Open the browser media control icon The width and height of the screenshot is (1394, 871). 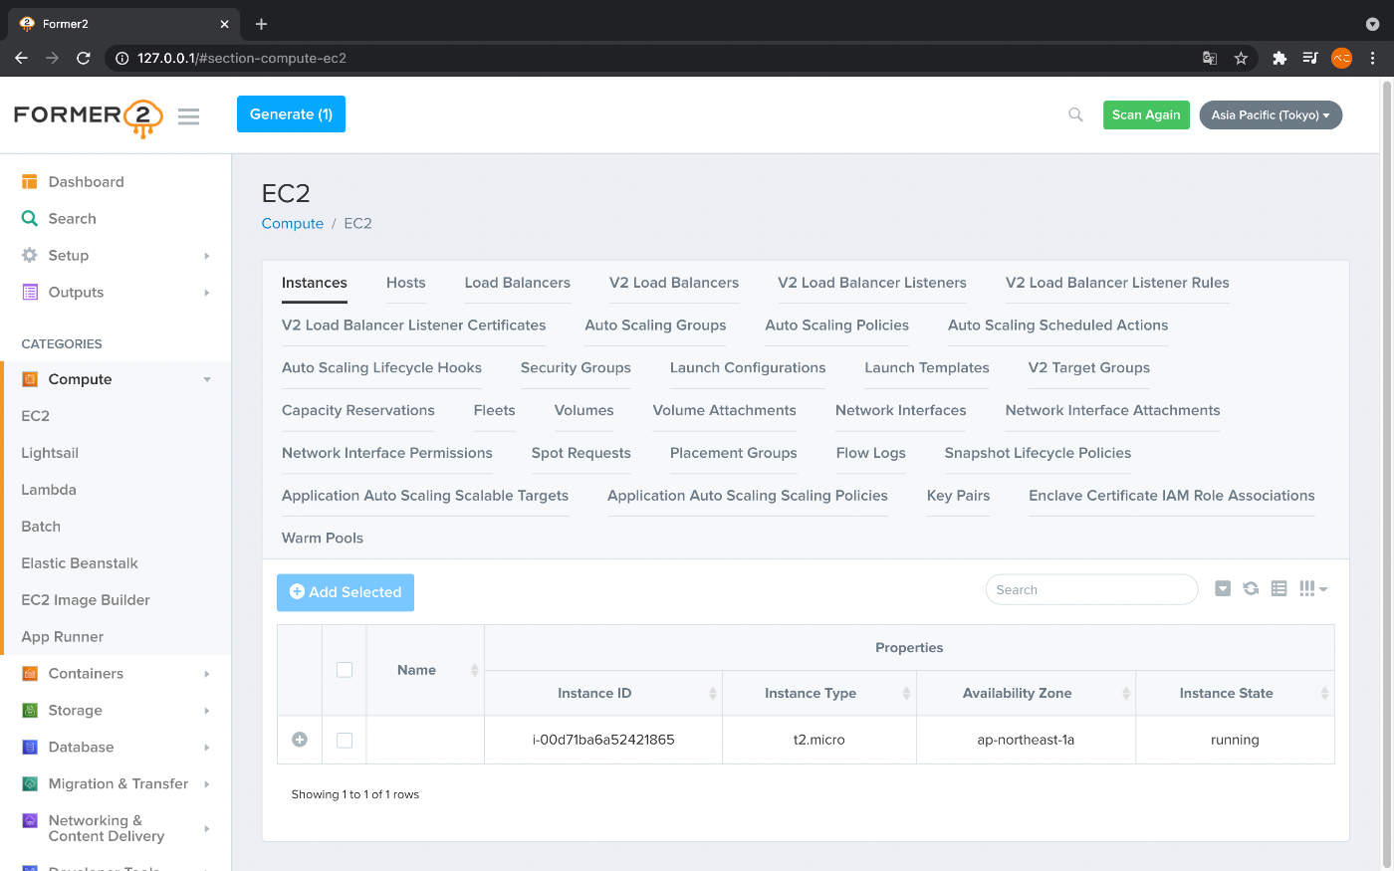pyautogui.click(x=1310, y=58)
